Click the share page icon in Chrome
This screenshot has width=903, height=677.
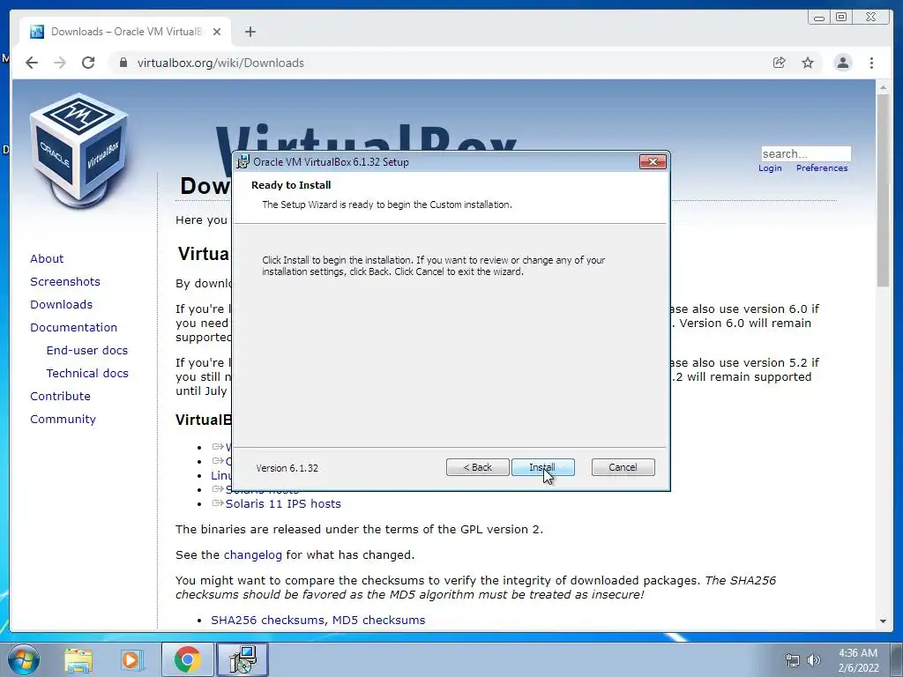click(x=780, y=63)
